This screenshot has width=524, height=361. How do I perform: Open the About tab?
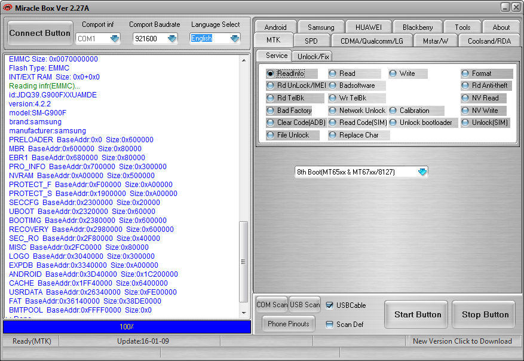tap(501, 27)
